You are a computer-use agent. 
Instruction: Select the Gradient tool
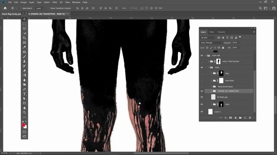pos(24,75)
